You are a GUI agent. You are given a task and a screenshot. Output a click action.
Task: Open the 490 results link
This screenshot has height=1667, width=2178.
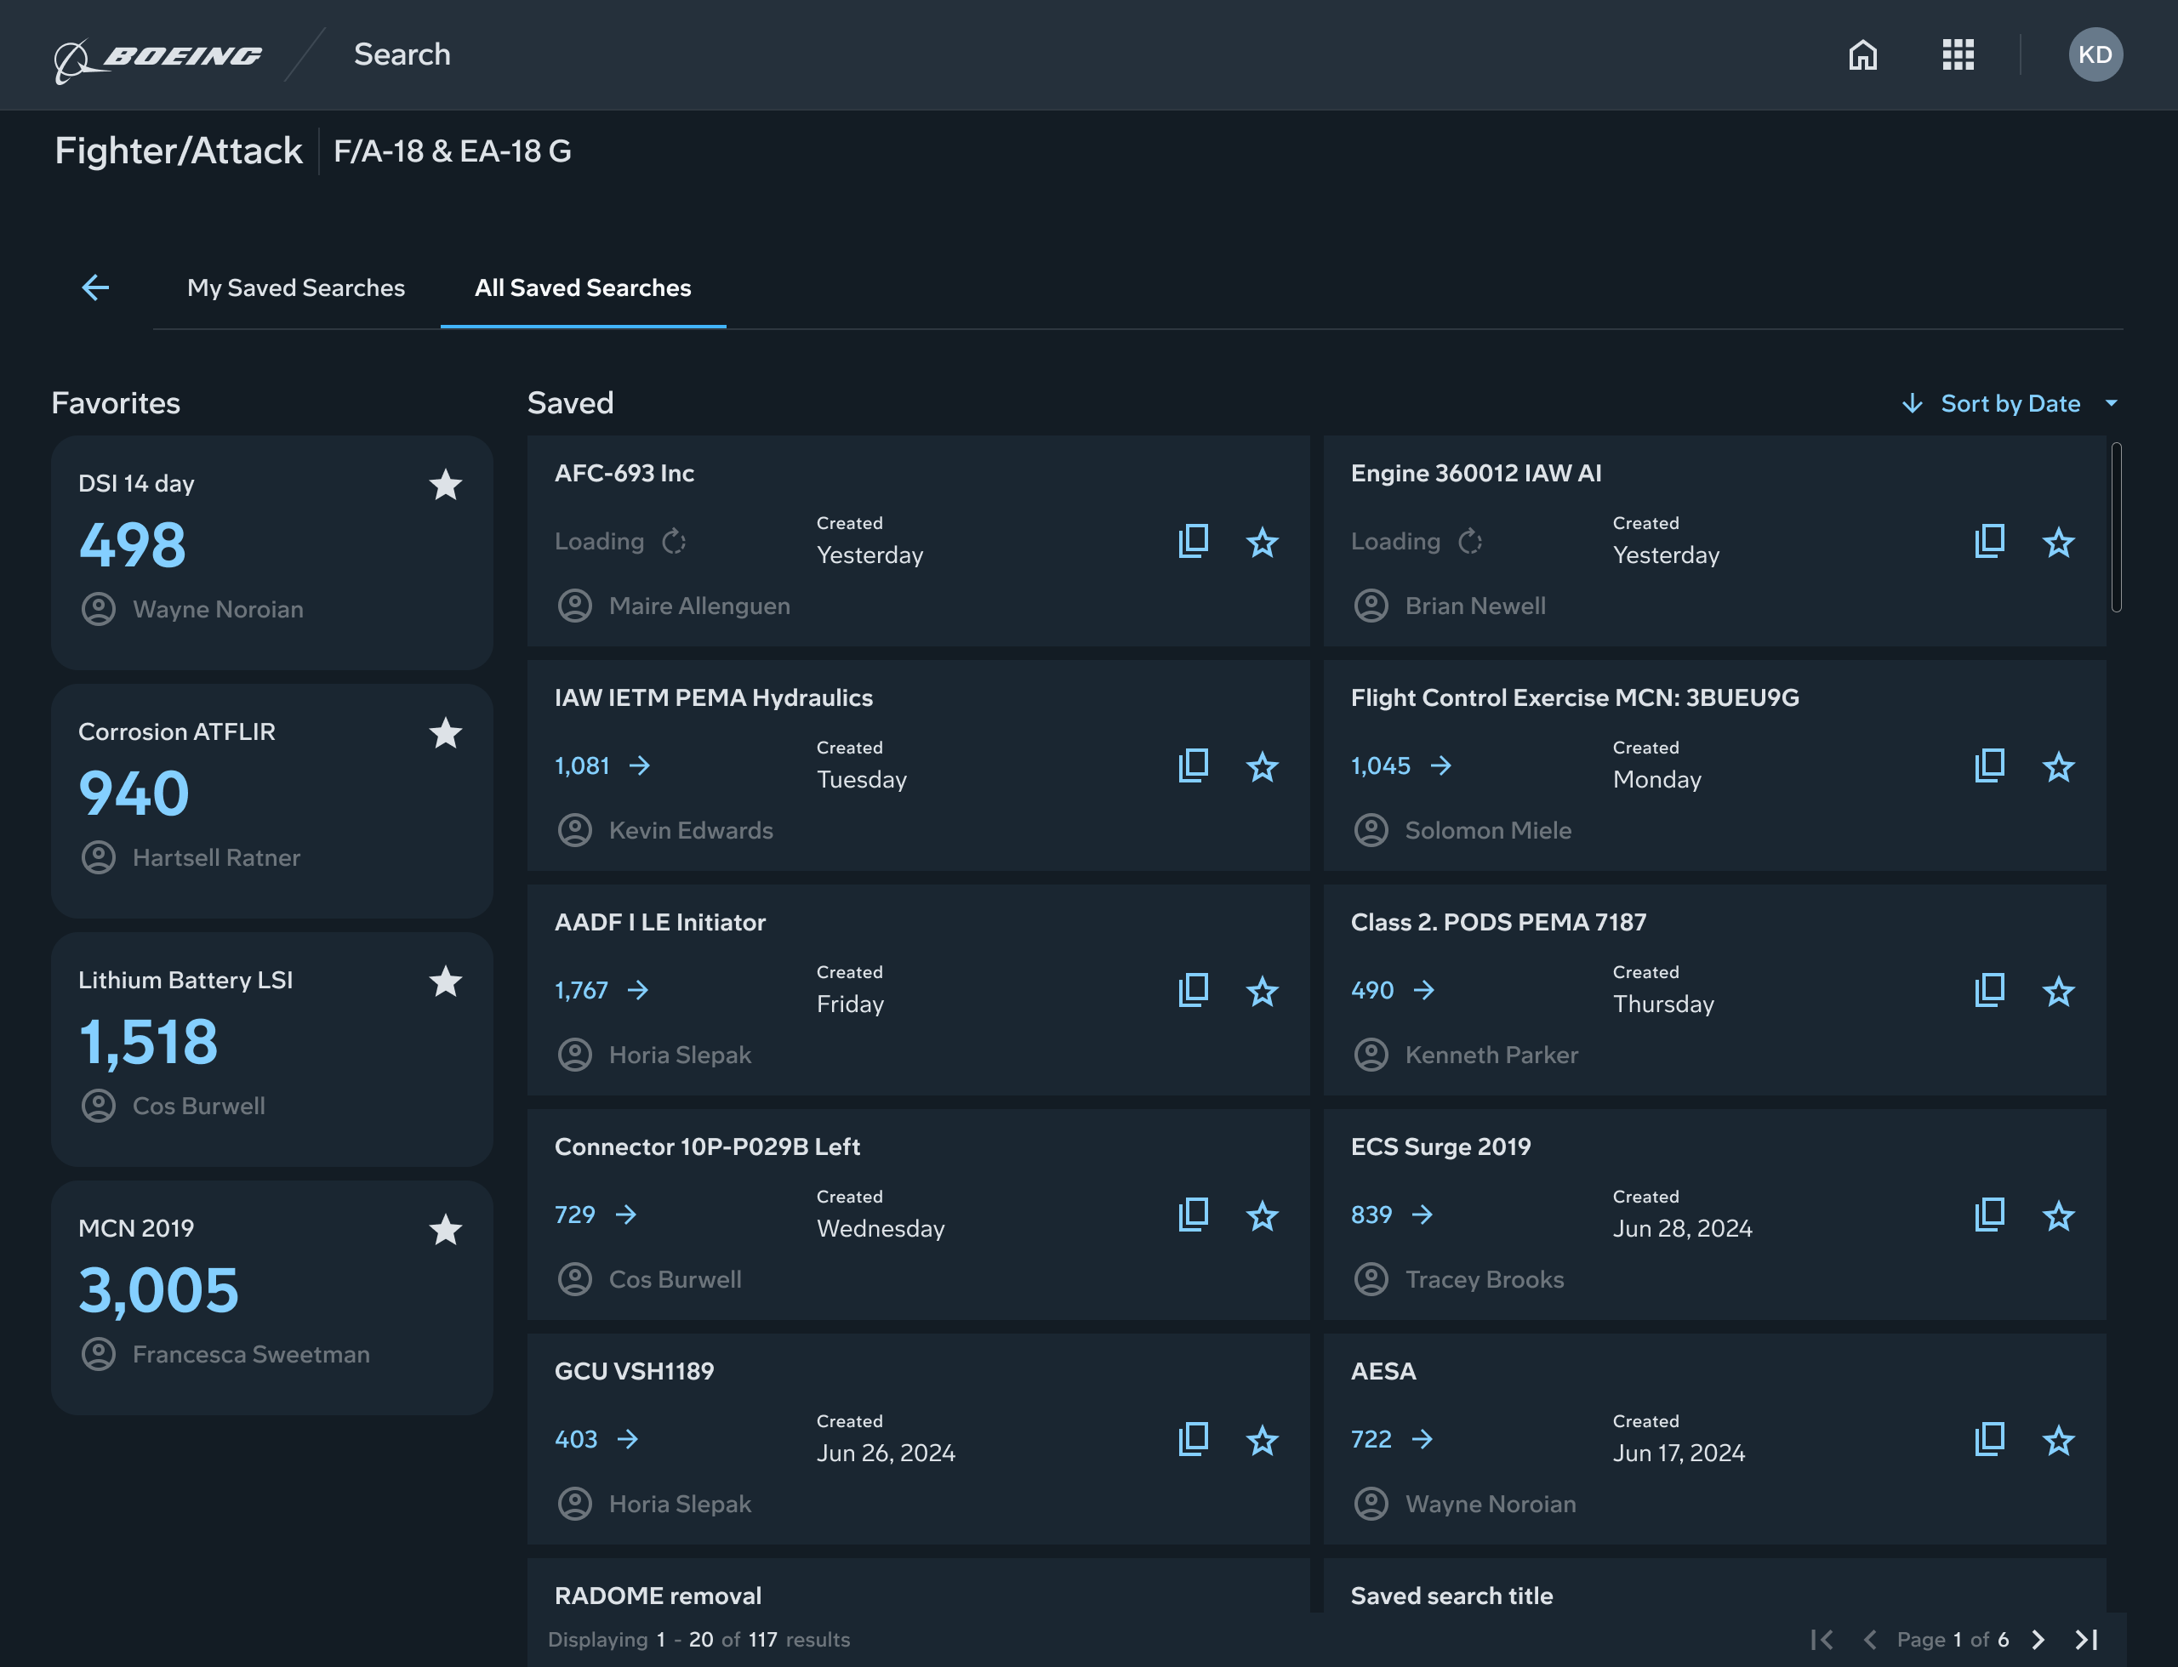[x=1393, y=989]
